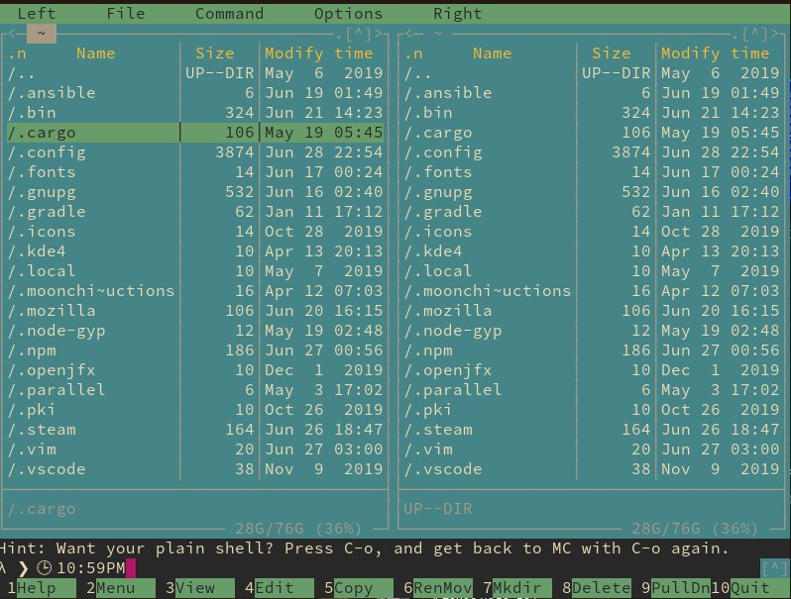Screen dimensions: 791x599
Task: Select /.. parent directory in left panel
Action: tap(195, 73)
